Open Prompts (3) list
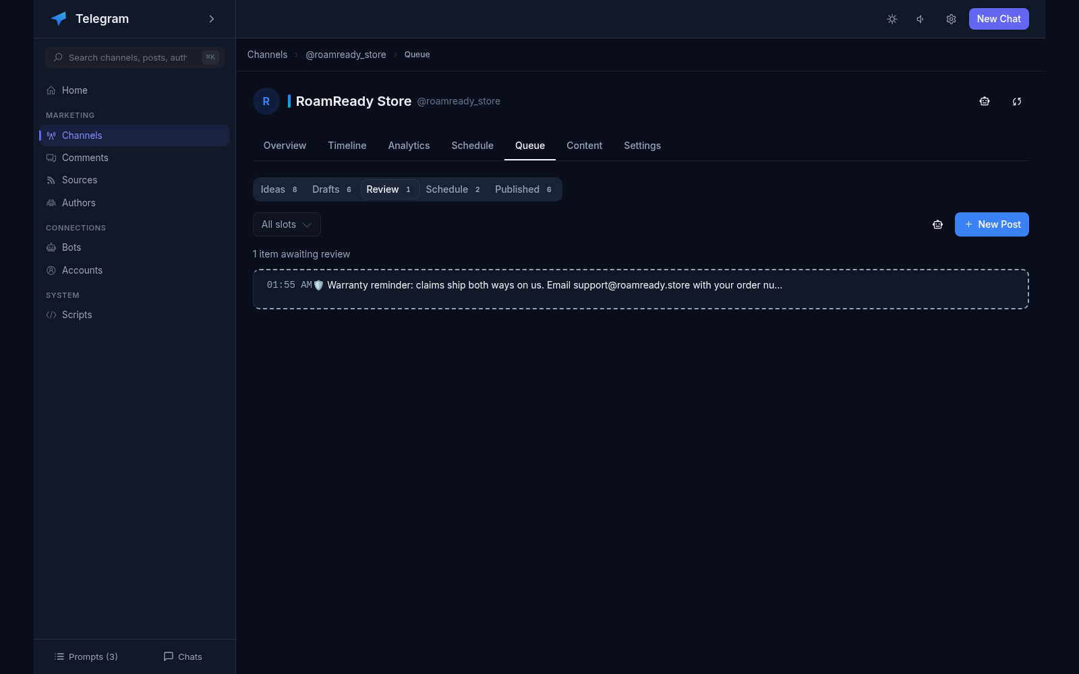The image size is (1079, 674). (86, 656)
